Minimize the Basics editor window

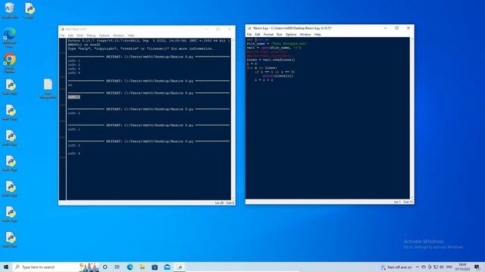click(x=386, y=28)
